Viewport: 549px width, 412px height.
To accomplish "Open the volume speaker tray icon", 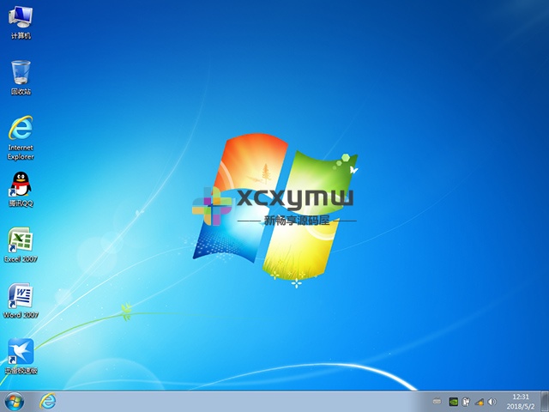I will [x=492, y=402].
